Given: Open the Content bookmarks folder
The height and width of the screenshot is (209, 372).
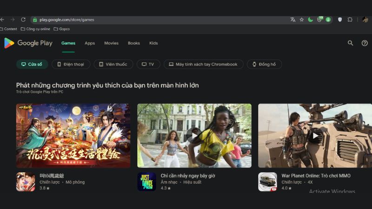Looking at the screenshot, I should click(9, 29).
